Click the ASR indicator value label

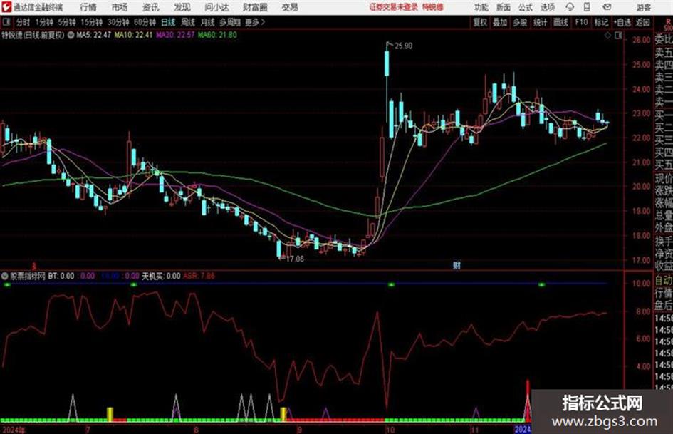[199, 276]
